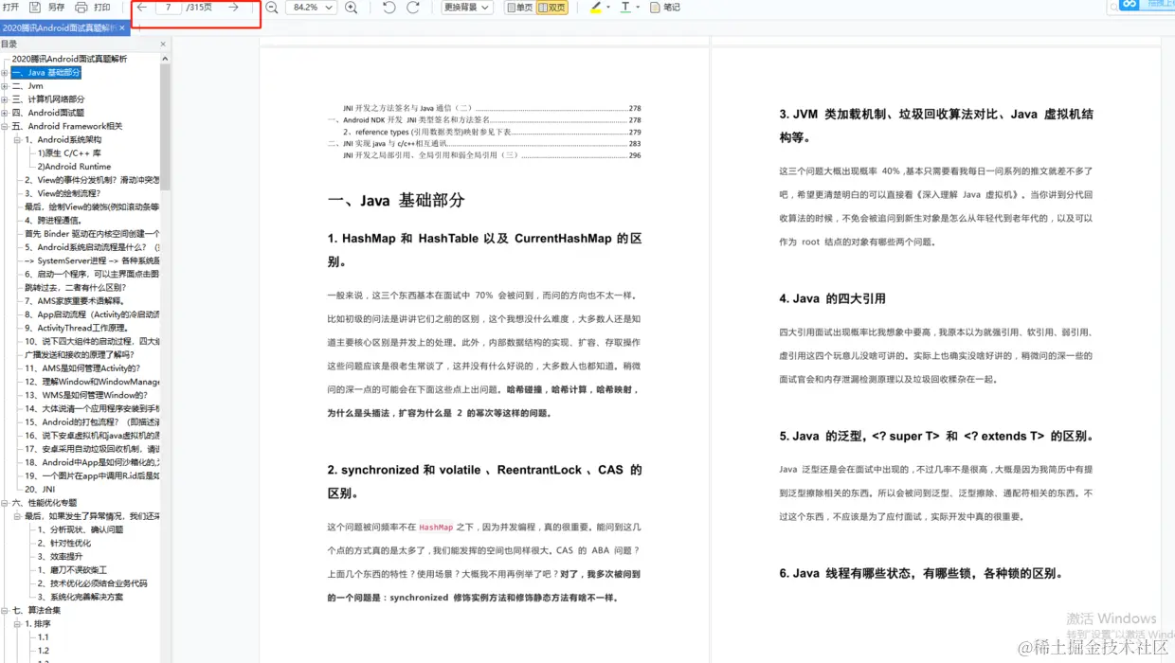Select the text underline T tool
Image resolution: width=1175 pixels, height=663 pixels.
click(625, 8)
